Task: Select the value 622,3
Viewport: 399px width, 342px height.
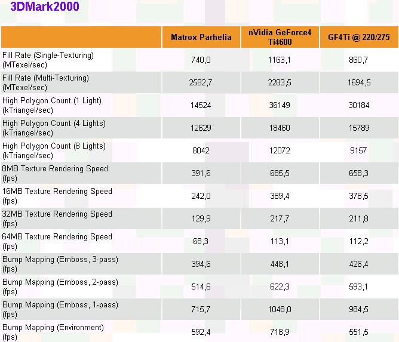Action: 280,286
